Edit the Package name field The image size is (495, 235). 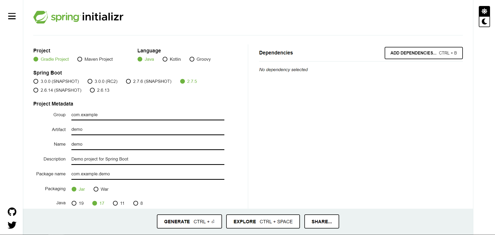click(148, 174)
